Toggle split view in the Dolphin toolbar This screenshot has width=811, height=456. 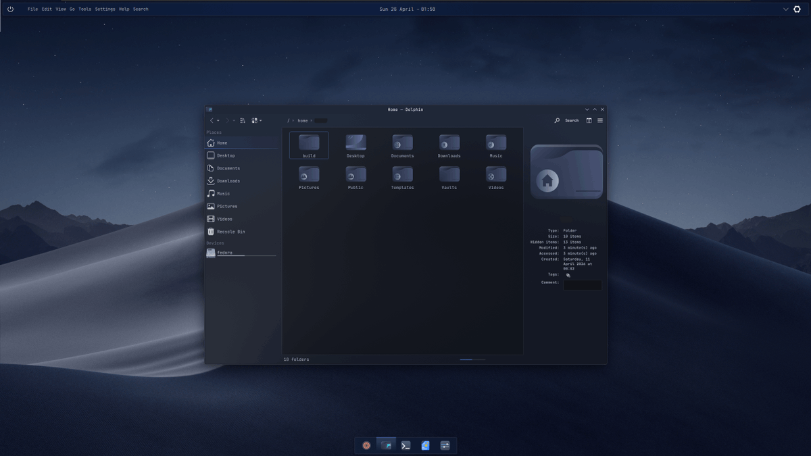coord(589,120)
